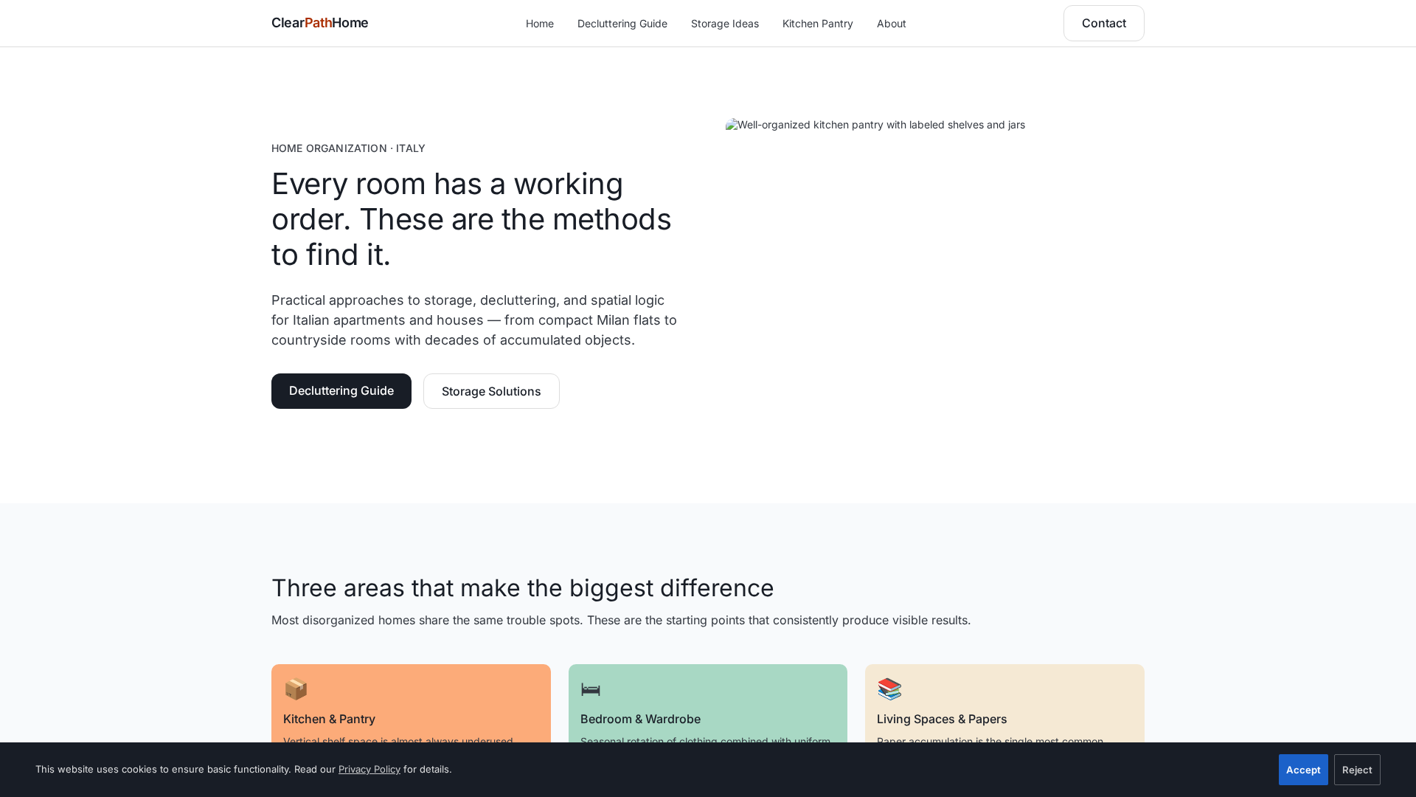Click the Contact button
1416x797 pixels.
(1103, 23)
